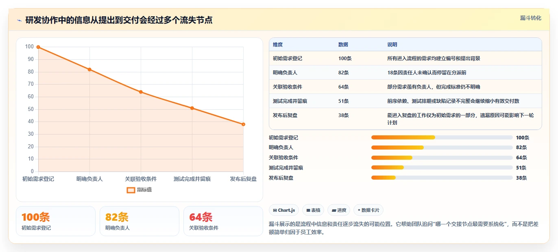Click the 51条 value beside progress bar
The height and width of the screenshot is (252, 558).
(x=521, y=168)
